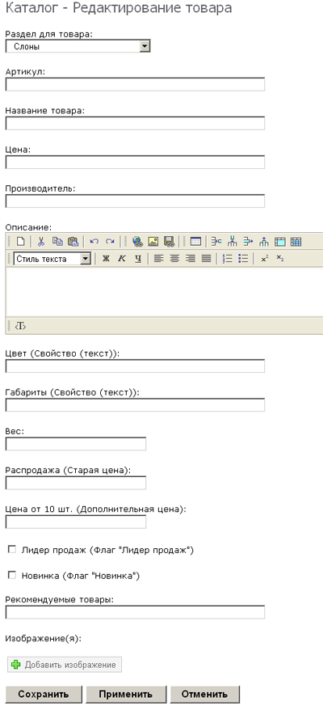Screen dimensions: 323x710
Task: Enable the Лидер продаж checkbox
Action: pos(12,549)
